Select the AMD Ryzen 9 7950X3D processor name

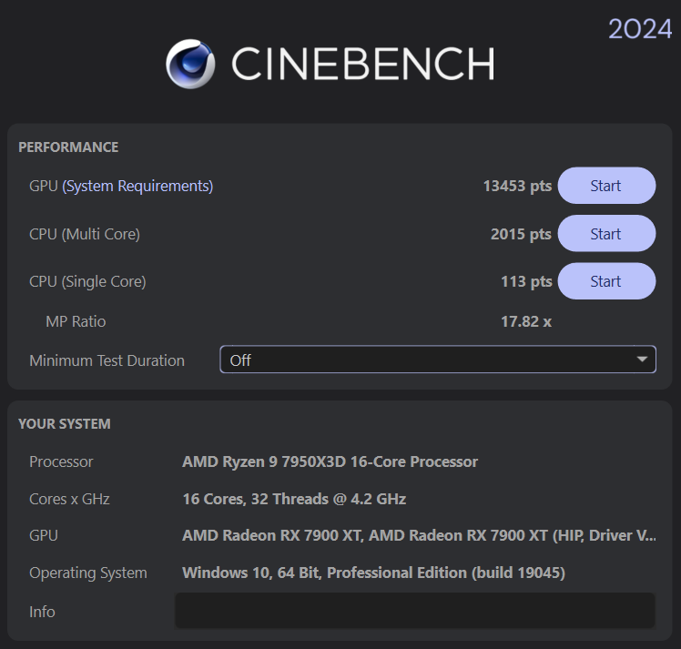[x=330, y=461]
